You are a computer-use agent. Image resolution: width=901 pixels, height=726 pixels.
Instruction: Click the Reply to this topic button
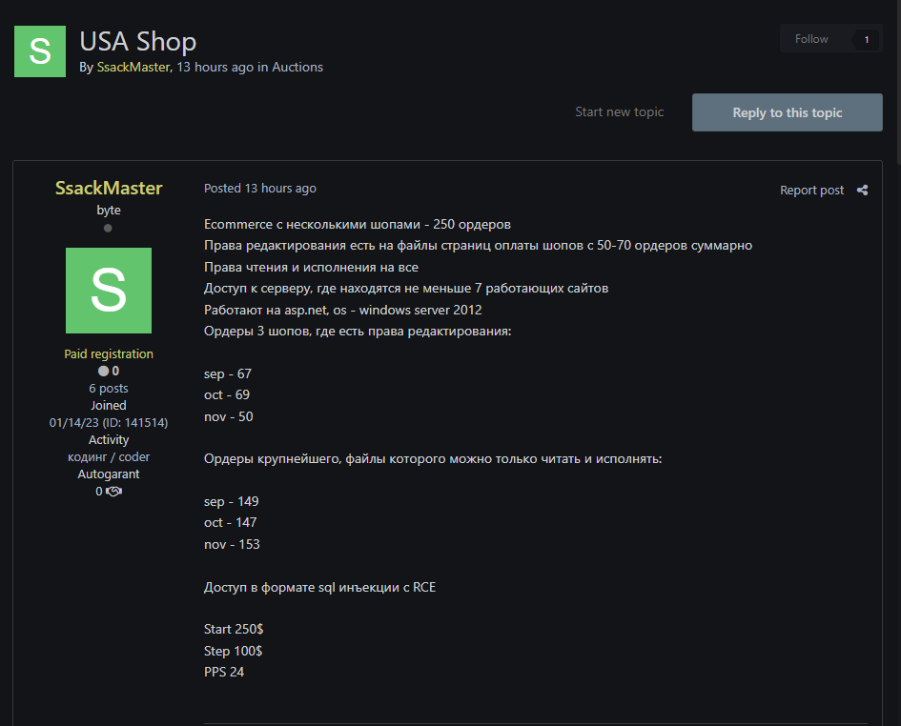(x=787, y=112)
